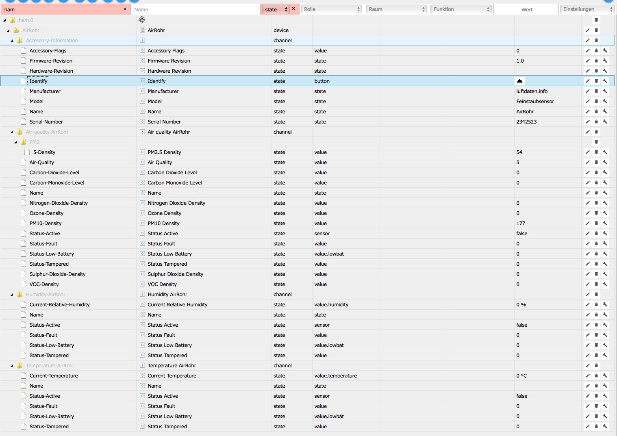Delete the Carbon-Dioxide-Level state

(x=596, y=172)
